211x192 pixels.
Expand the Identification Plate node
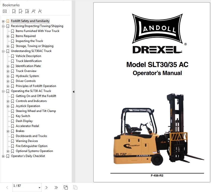tap(8, 66)
